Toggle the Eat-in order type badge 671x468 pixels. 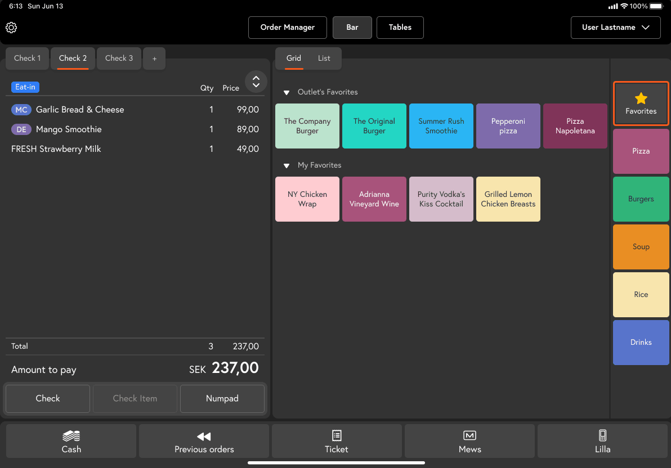(x=25, y=87)
